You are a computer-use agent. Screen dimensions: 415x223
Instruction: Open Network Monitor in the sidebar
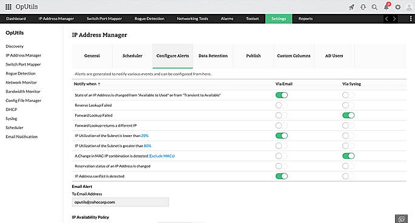point(21,82)
